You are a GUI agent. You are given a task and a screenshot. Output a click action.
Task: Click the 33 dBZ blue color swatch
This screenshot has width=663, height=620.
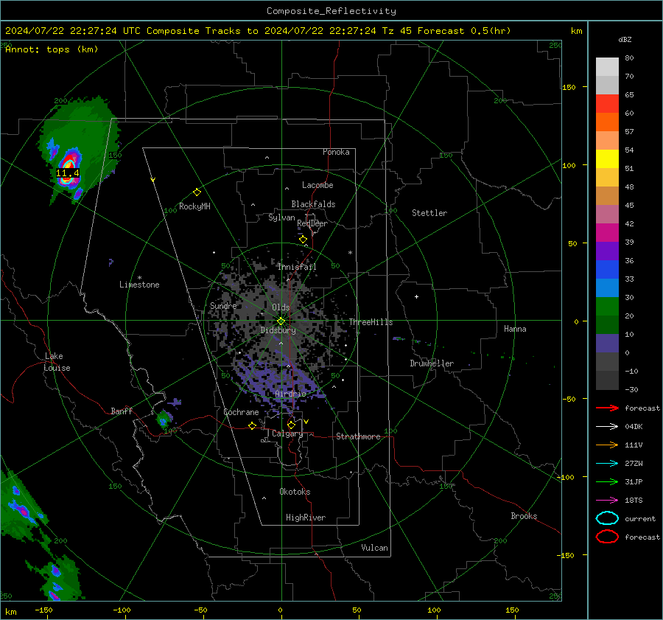click(x=607, y=288)
